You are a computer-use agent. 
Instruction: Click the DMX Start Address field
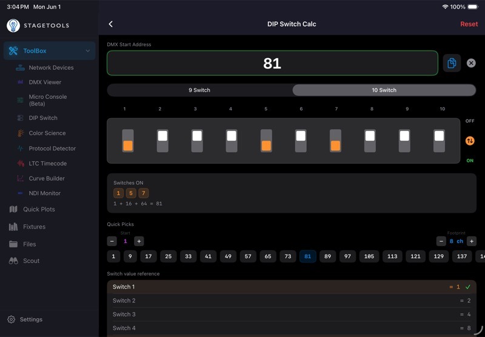272,63
